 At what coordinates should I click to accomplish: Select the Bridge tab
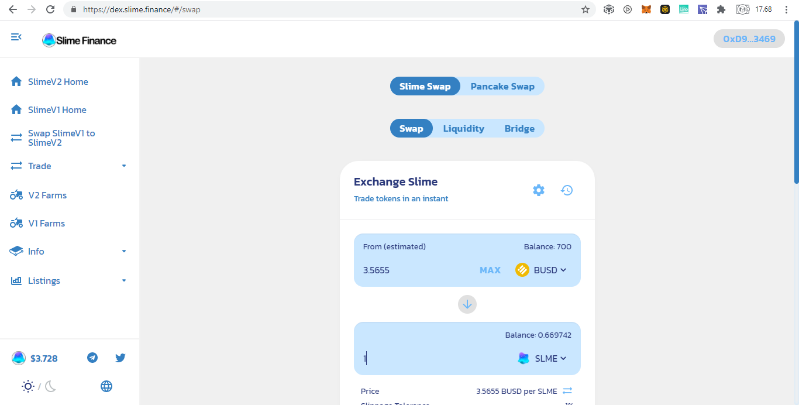click(519, 129)
